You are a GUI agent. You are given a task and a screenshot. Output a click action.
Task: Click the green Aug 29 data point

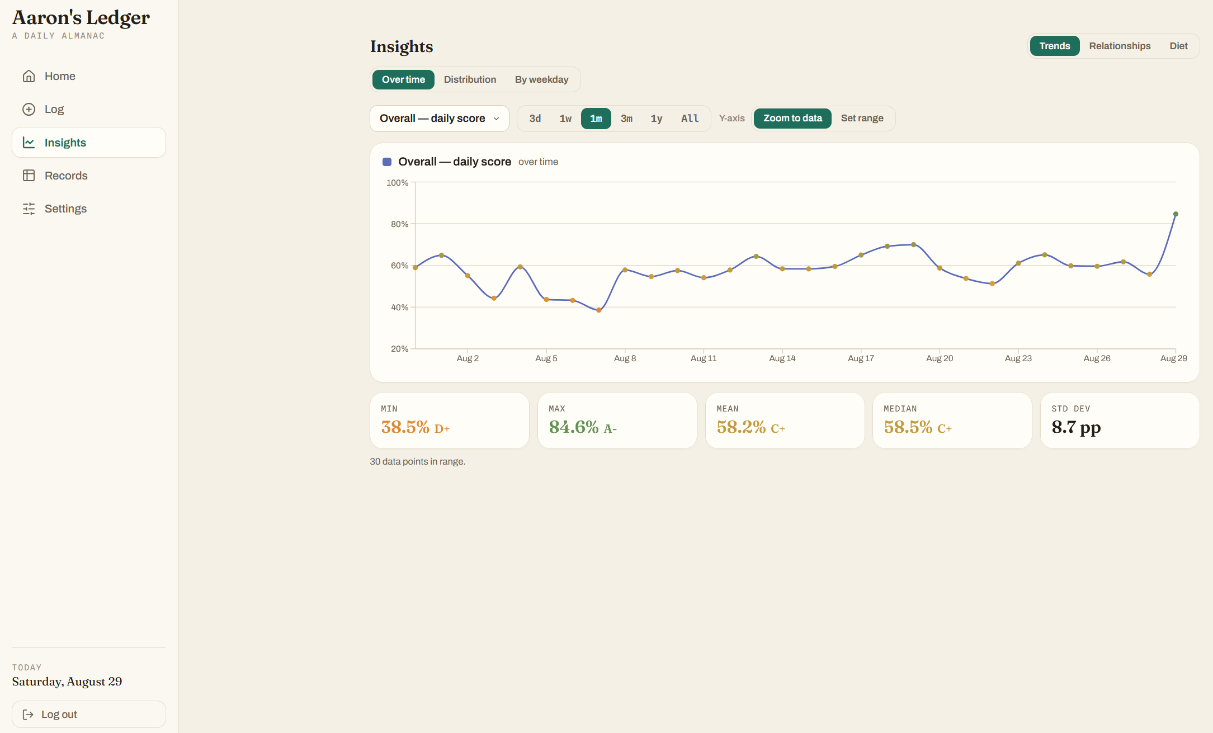1176,214
